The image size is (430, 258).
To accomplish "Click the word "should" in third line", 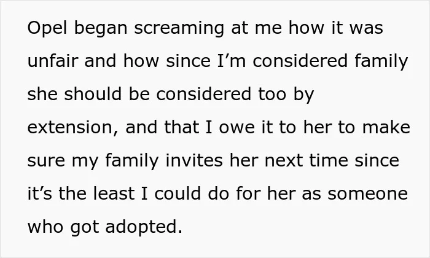I will 93,94.
